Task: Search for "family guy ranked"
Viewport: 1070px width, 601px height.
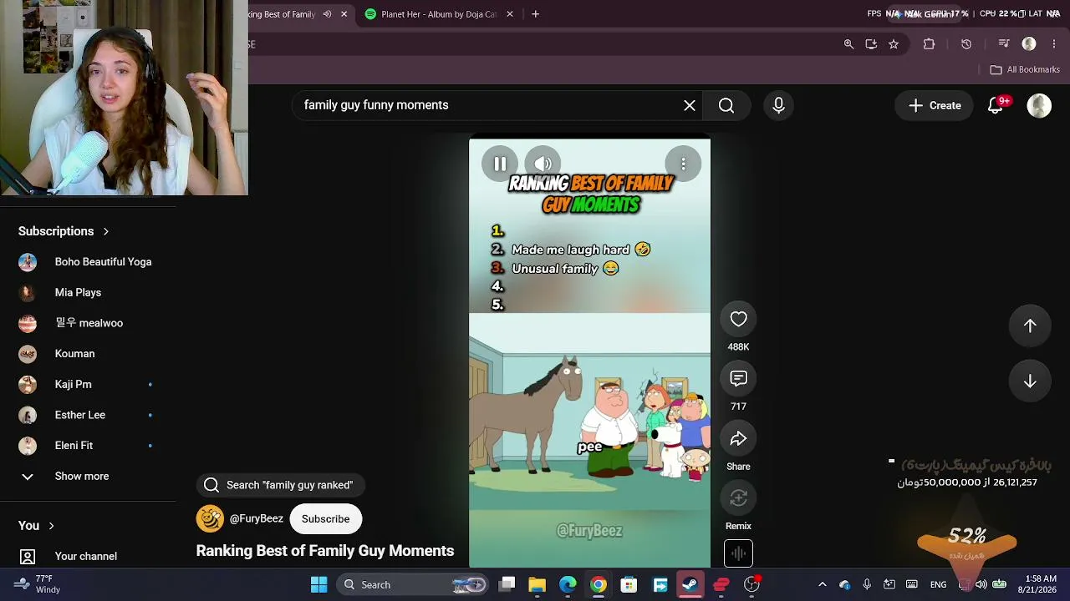Action: click(281, 485)
